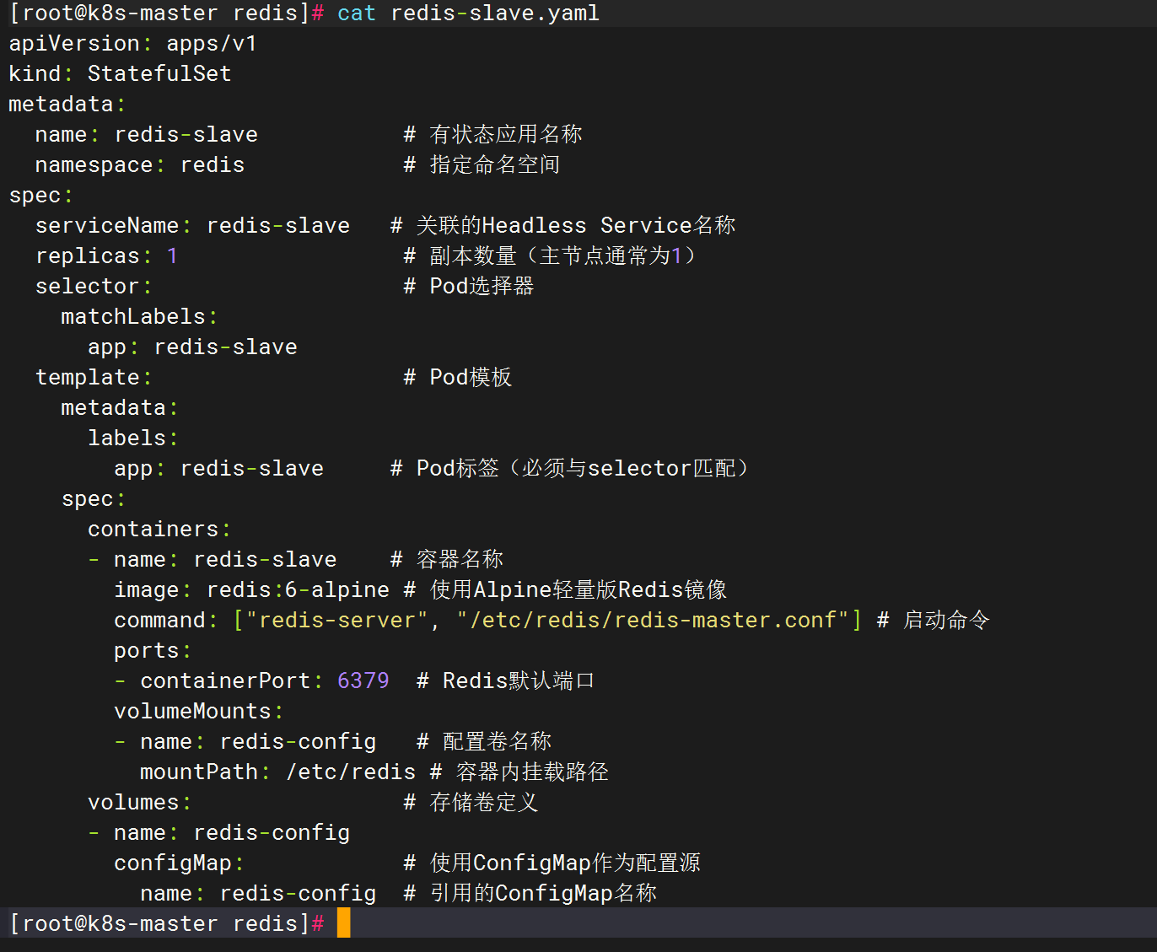Click the bottom '[root@k8s-master redis]' prompt
This screenshot has width=1157, height=952.
159,924
